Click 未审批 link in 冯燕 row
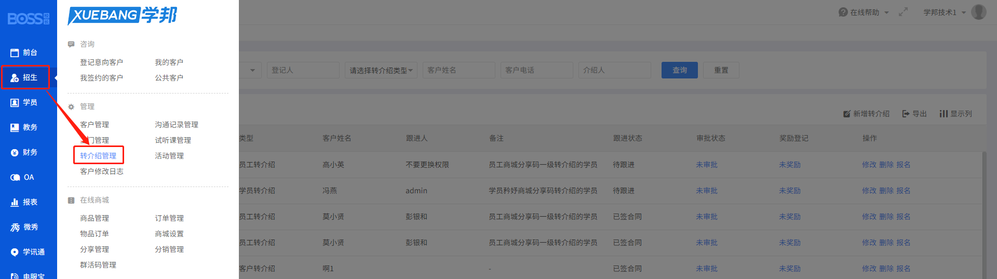The width and height of the screenshot is (997, 279). coord(707,191)
